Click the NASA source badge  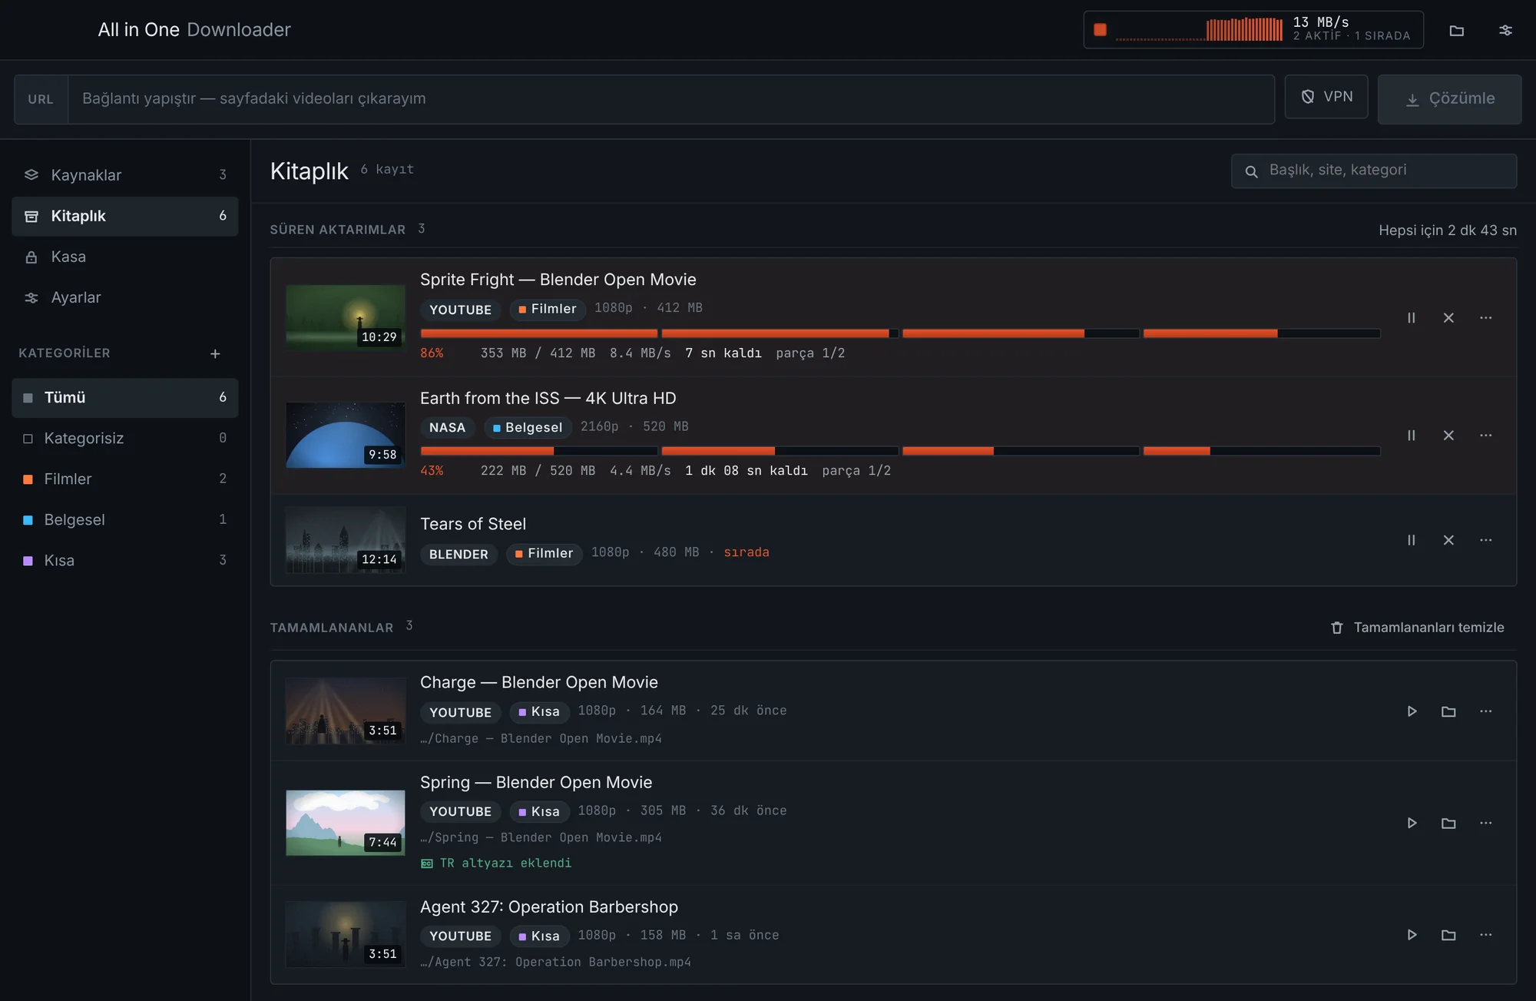point(447,427)
